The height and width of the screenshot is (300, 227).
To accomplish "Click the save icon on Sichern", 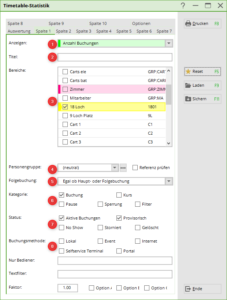I will (188, 99).
